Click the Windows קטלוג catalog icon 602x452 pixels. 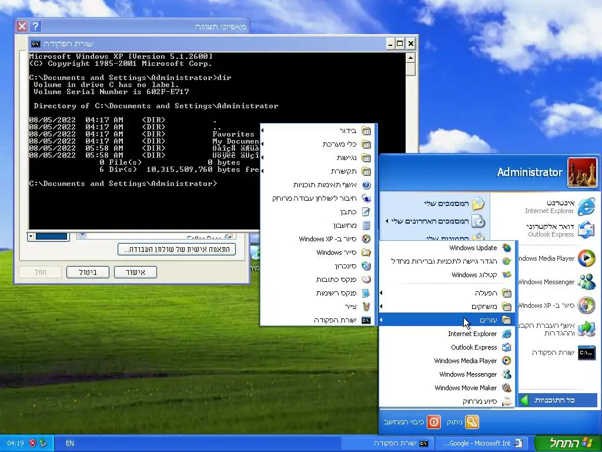tap(506, 274)
